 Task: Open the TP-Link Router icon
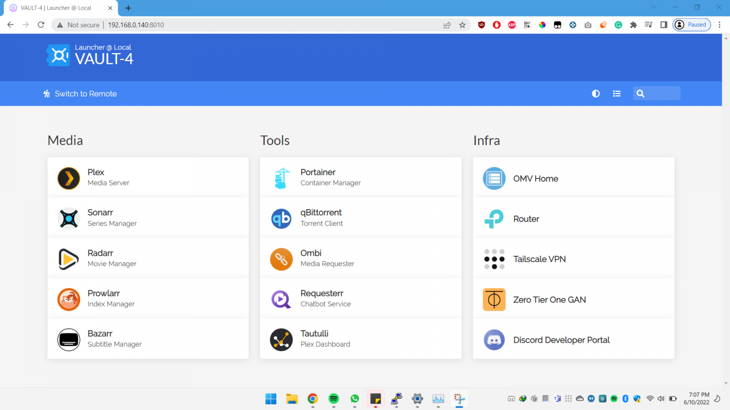494,219
